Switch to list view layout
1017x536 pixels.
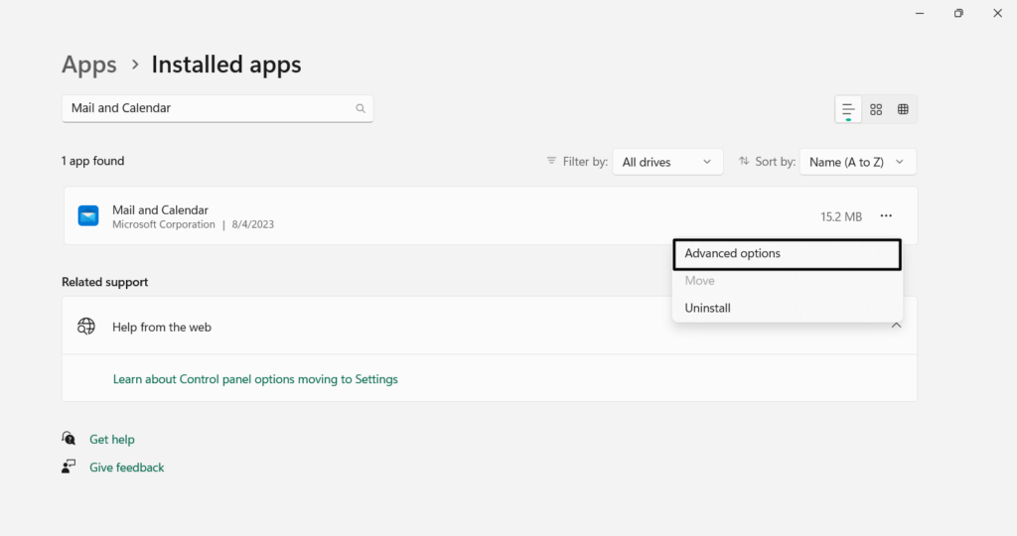(x=848, y=109)
